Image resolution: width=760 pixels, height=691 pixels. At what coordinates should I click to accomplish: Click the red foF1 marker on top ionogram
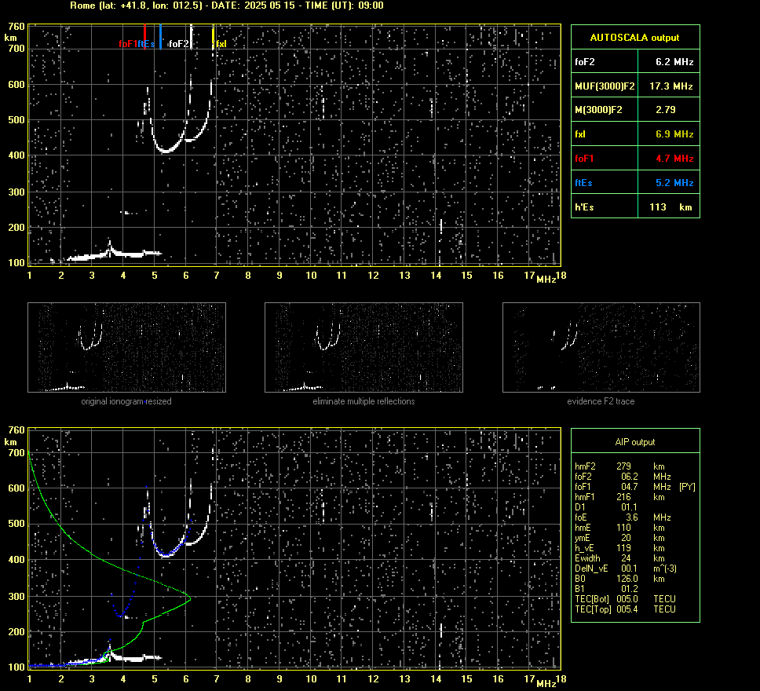145,36
